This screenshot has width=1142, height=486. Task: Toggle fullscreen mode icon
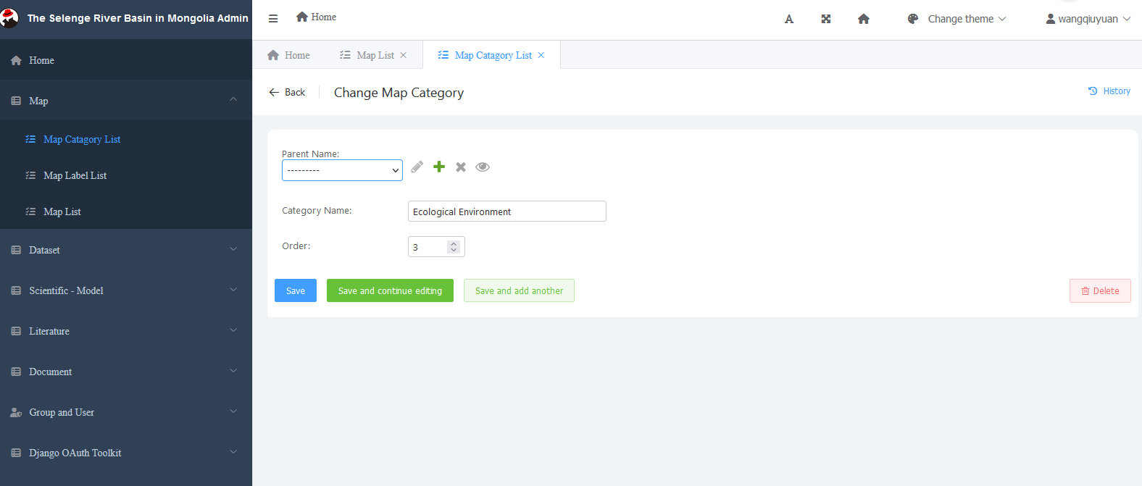[x=826, y=19]
